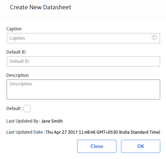Confirm with the OK button
The width and height of the screenshot is (166, 159).
[141, 146]
